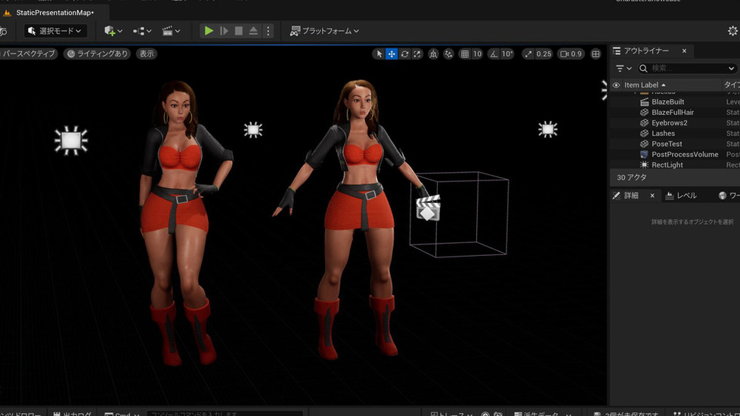Select BlazeBuilt in the Outliner
The width and height of the screenshot is (740, 416).
667,102
